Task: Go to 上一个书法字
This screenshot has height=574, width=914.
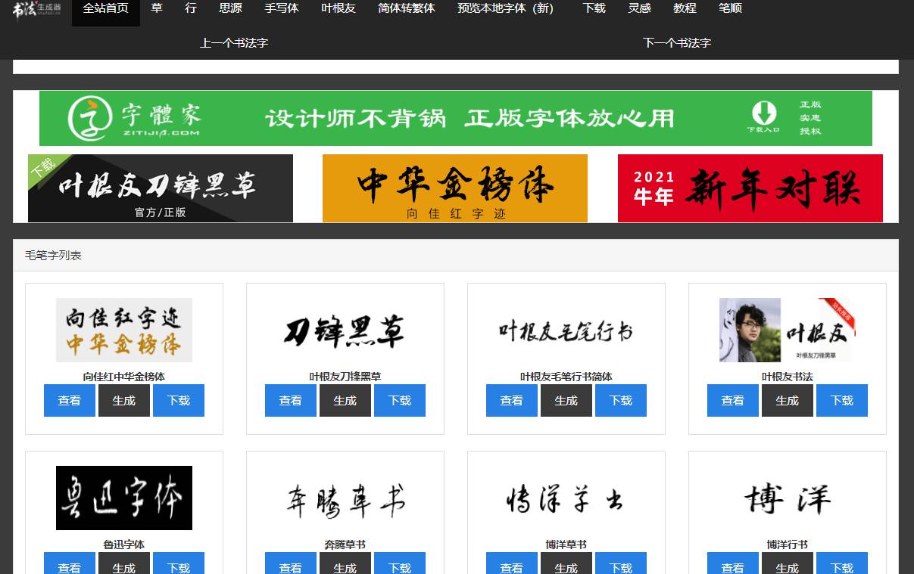Action: pos(234,43)
